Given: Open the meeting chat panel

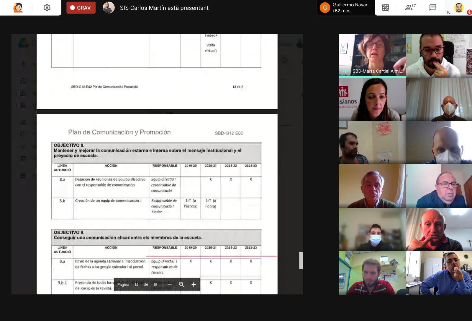Looking at the screenshot, I should [433, 8].
